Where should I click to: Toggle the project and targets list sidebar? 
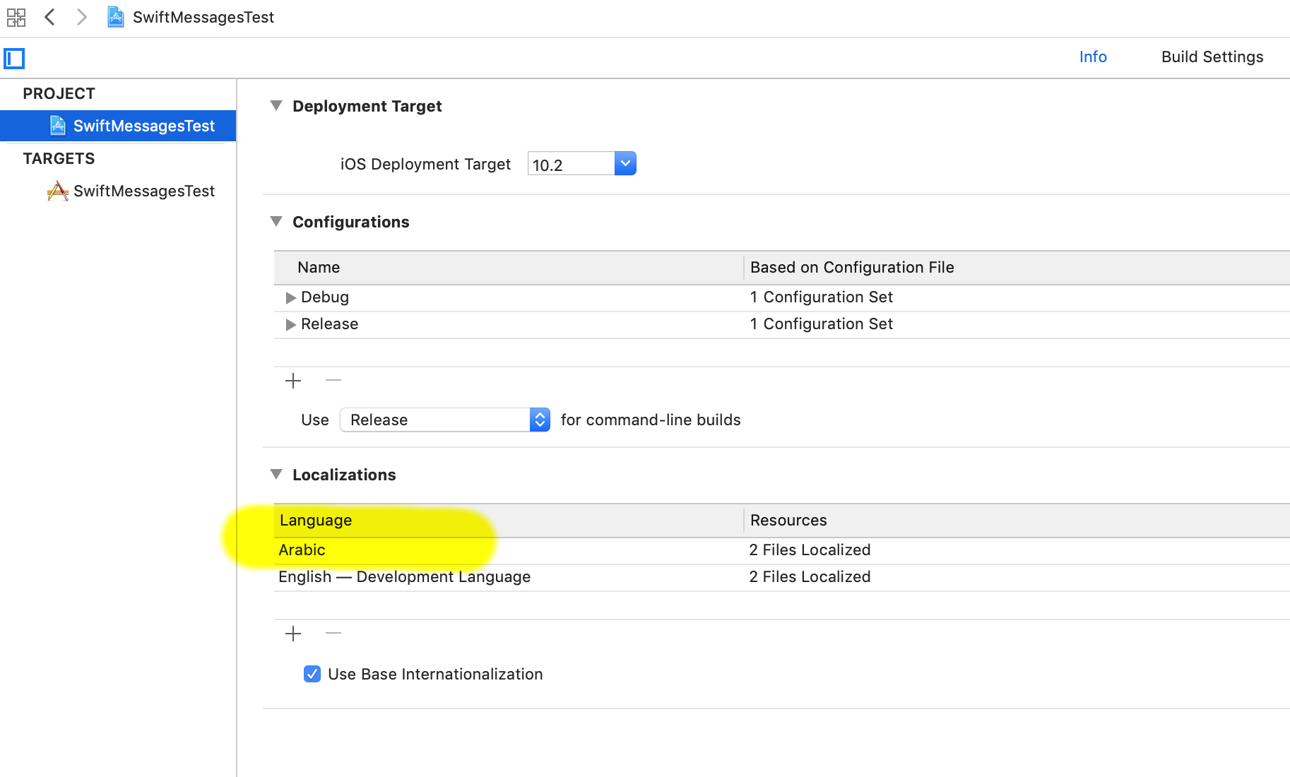pyautogui.click(x=14, y=58)
